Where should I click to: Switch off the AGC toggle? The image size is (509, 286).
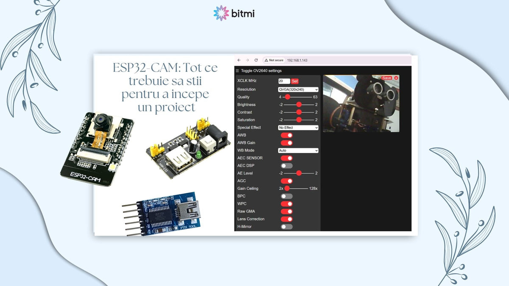(x=287, y=181)
